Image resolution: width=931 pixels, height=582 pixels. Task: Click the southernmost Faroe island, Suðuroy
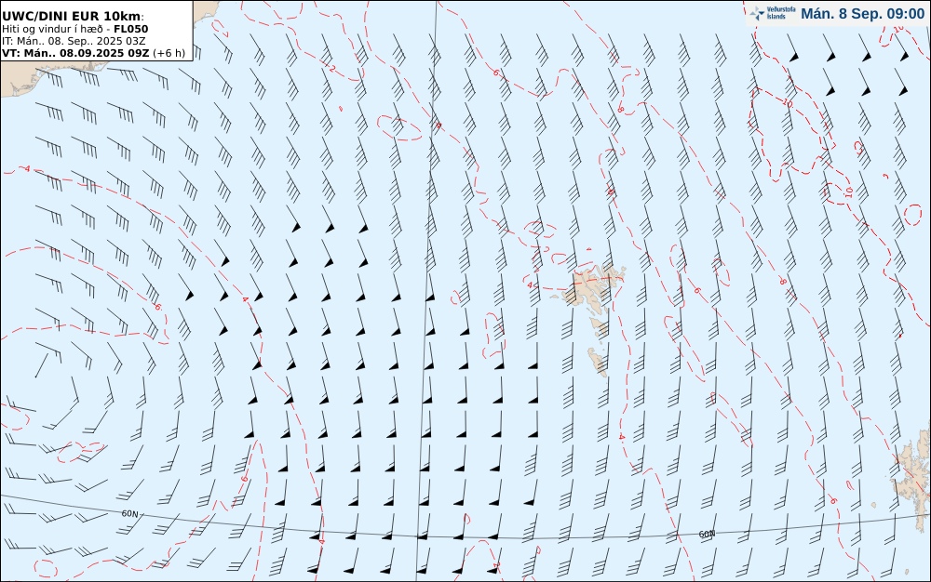click(x=598, y=362)
